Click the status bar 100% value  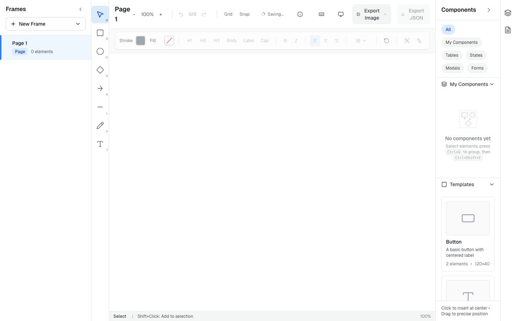click(x=426, y=316)
